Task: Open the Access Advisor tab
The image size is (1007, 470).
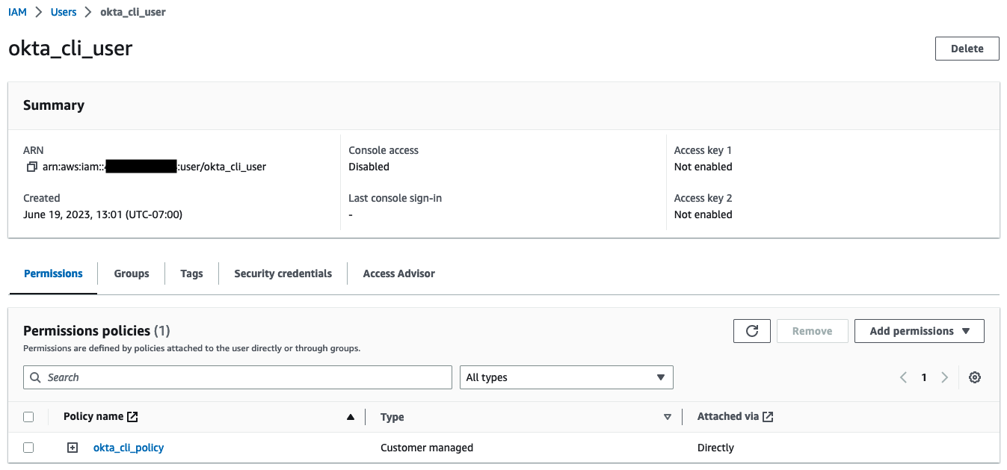Action: [398, 273]
